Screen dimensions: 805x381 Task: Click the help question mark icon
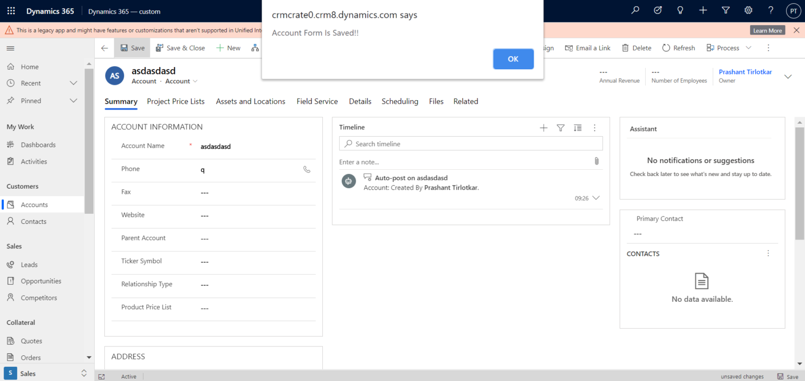770,10
